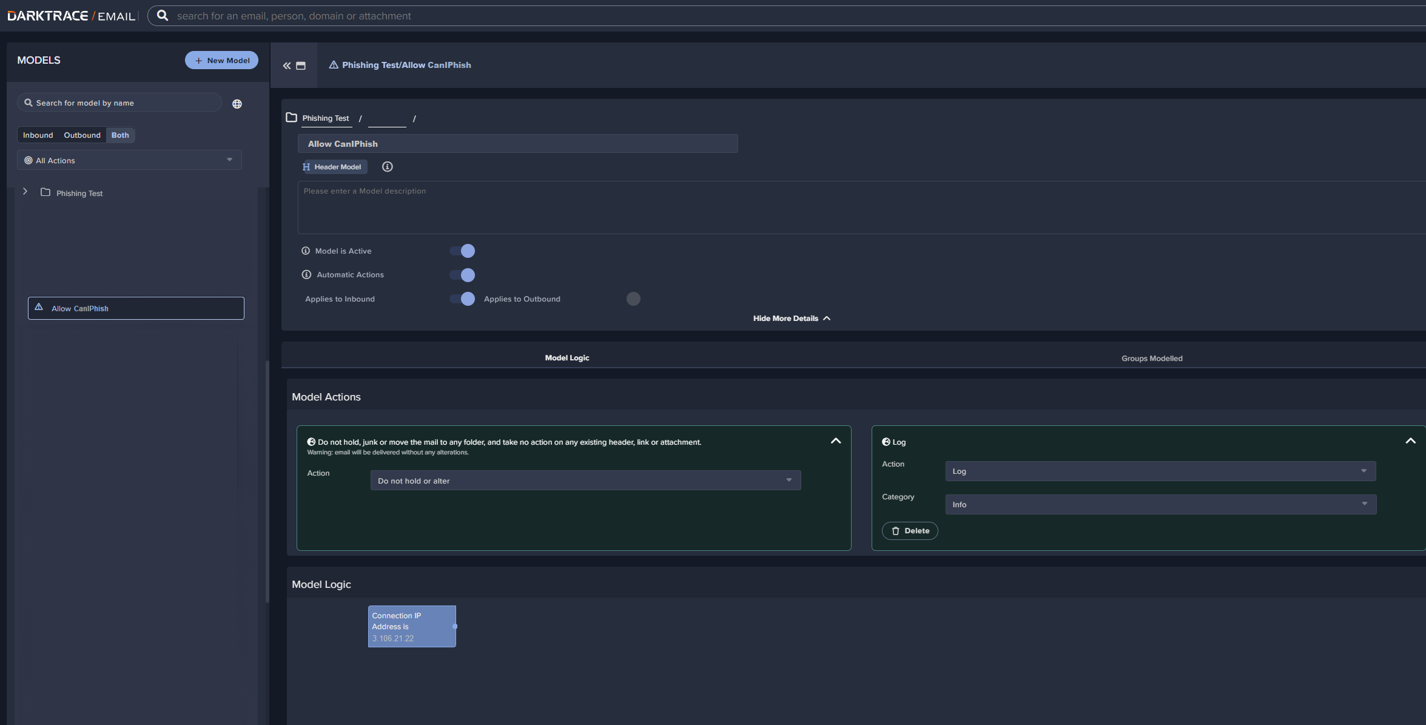Click info icon next to Header Model
1426x725 pixels.
[x=387, y=167]
